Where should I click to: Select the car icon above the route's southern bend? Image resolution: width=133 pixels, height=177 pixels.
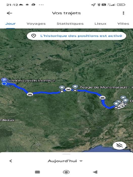[x=102, y=98]
